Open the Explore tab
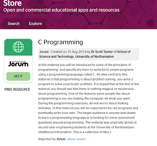Screen dimensions: 157x146 tap(35, 24)
